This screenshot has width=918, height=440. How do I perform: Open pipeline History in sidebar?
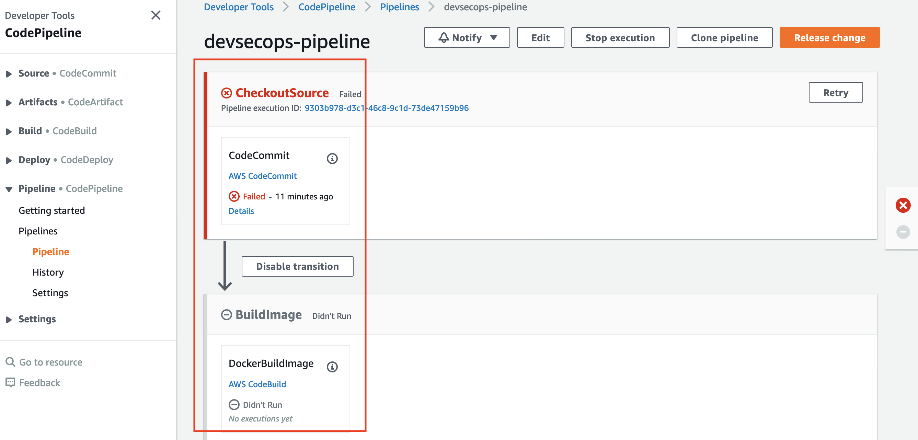[48, 272]
